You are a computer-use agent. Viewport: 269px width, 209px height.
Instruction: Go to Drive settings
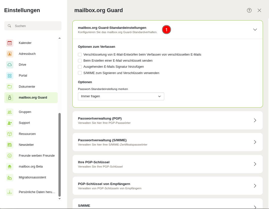click(31, 65)
